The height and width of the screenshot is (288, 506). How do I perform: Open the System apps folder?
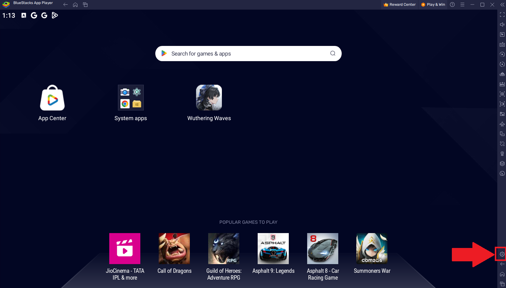click(x=131, y=98)
